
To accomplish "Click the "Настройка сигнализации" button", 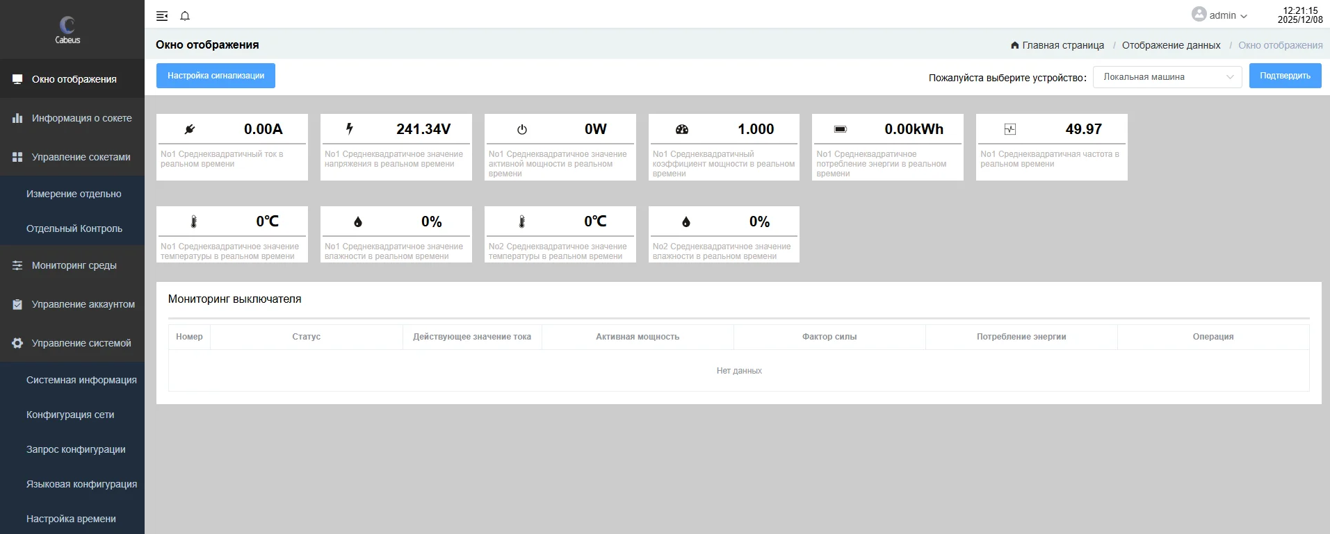I will [x=216, y=76].
